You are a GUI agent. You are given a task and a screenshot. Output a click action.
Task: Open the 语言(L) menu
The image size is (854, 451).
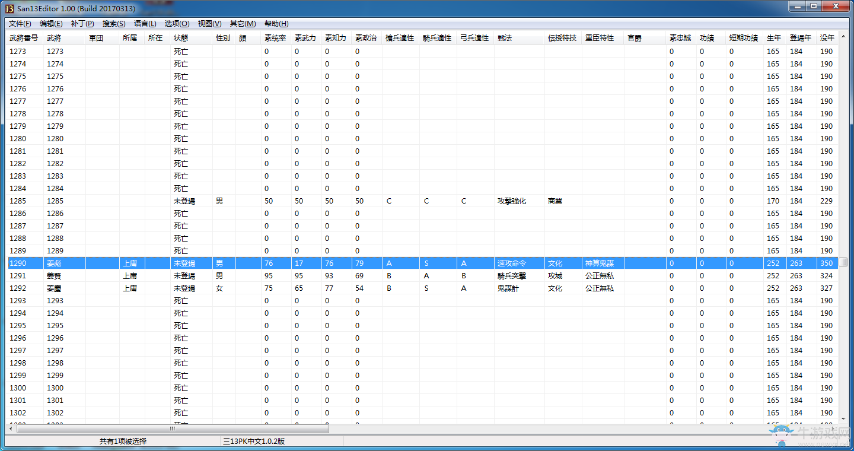click(145, 24)
